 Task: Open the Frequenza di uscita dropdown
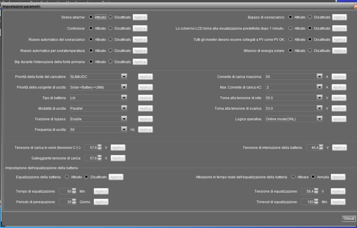tap(124, 129)
